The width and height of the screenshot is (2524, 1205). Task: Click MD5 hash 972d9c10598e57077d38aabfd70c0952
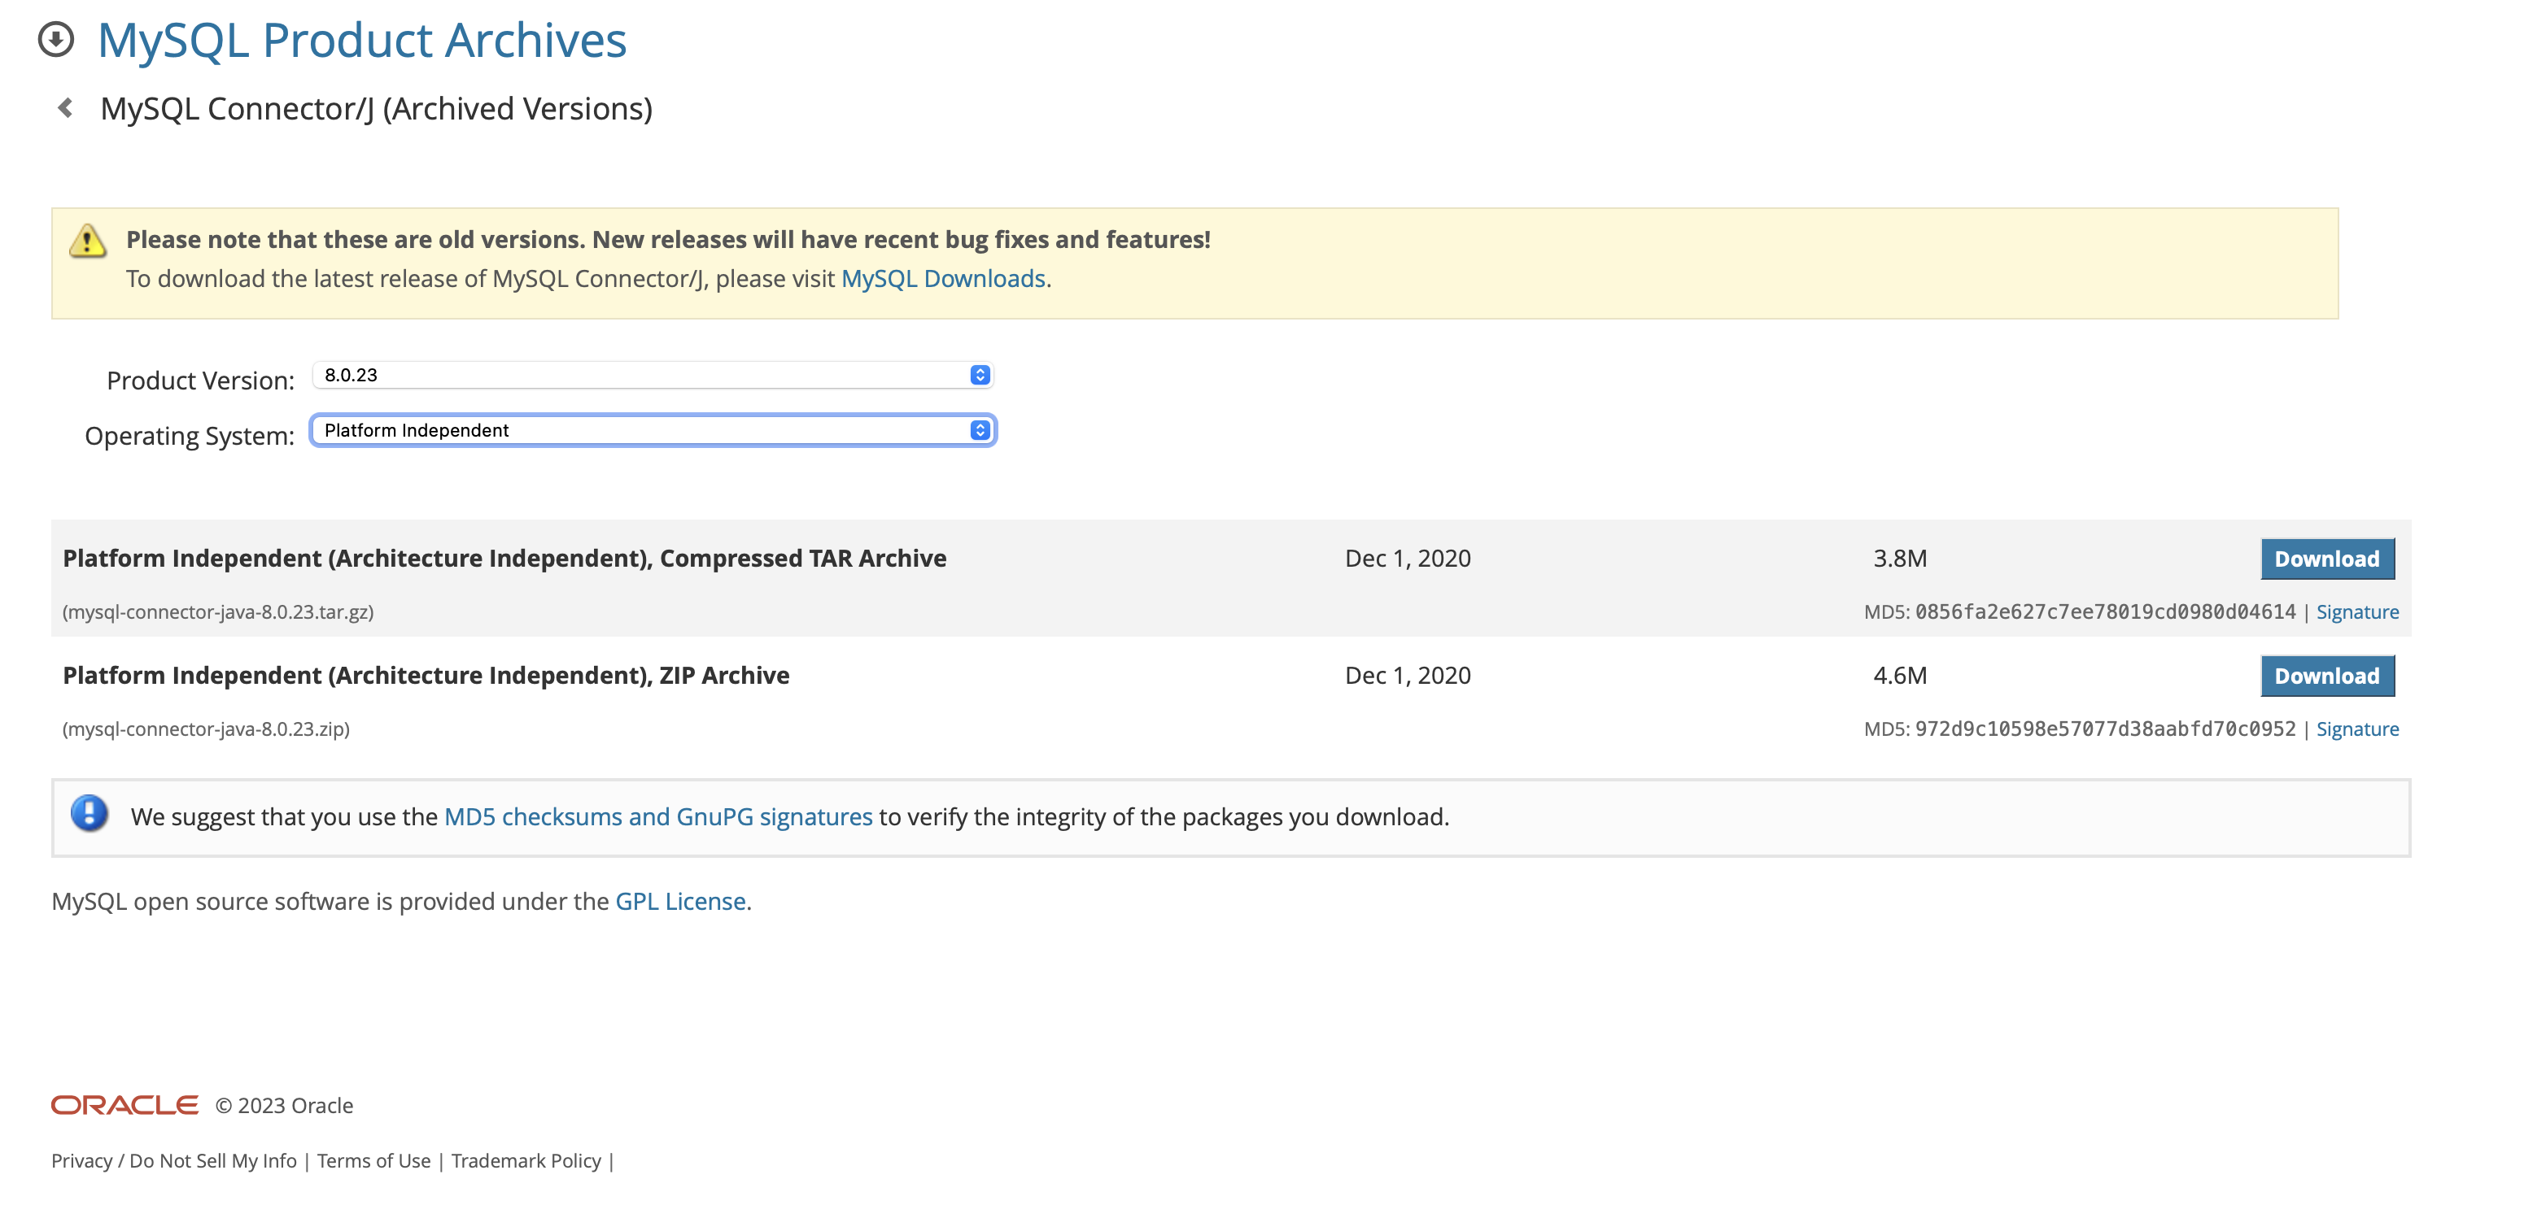[2105, 729]
